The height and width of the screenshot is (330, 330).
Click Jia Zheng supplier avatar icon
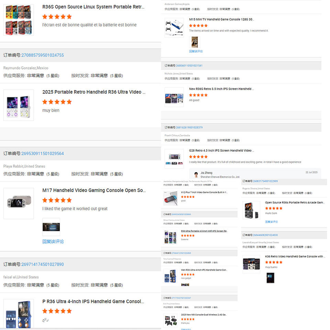(x=196, y=175)
